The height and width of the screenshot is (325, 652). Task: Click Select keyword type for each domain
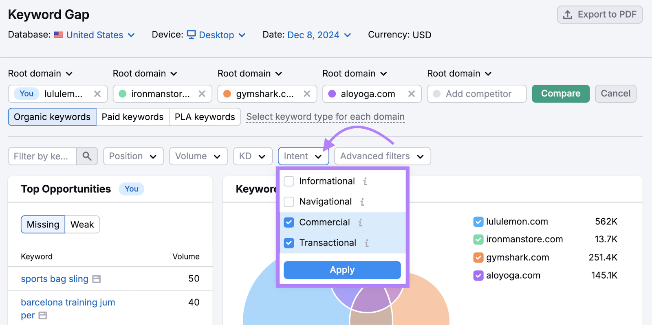tap(325, 117)
